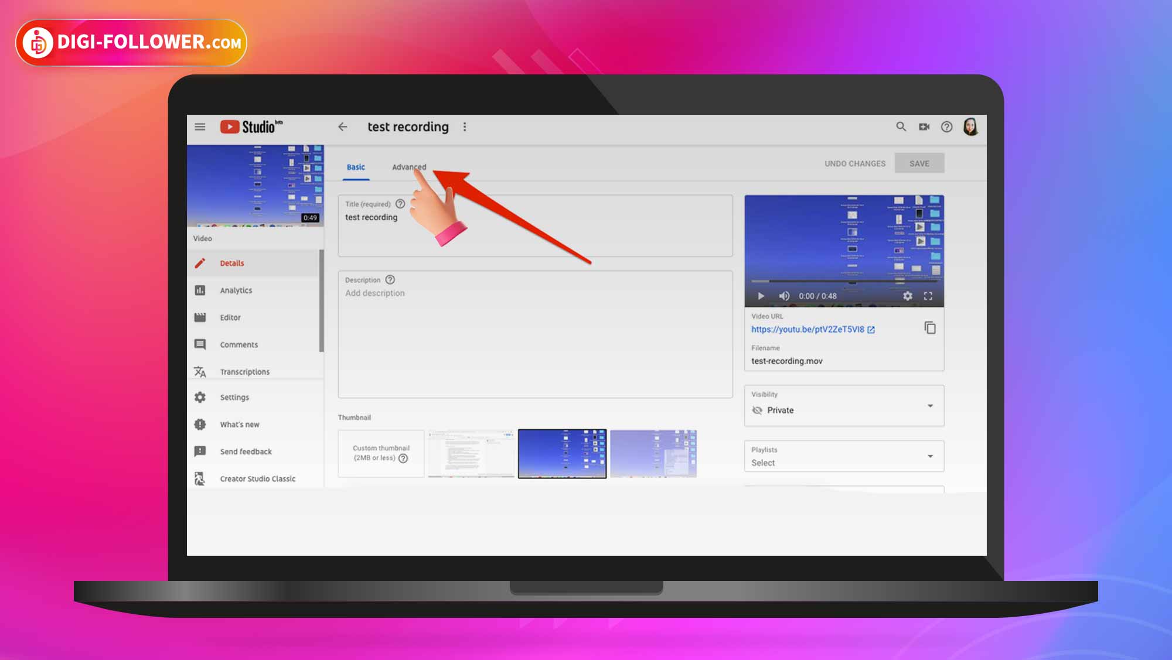Open the video details more options menu
The height and width of the screenshot is (660, 1172).
coord(465,126)
